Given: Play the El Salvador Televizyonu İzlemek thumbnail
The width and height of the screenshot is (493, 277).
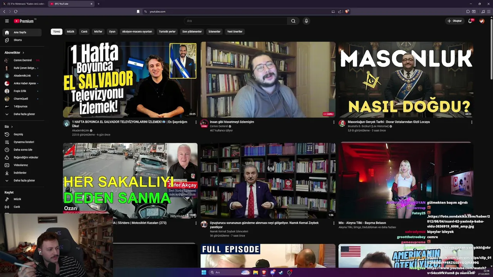Looking at the screenshot, I should tap(130, 80).
